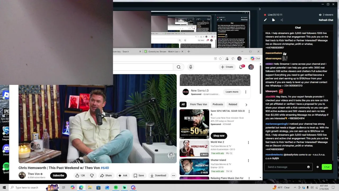Click Refresh Chat in the stream panel
339x191 pixels.
(x=326, y=20)
